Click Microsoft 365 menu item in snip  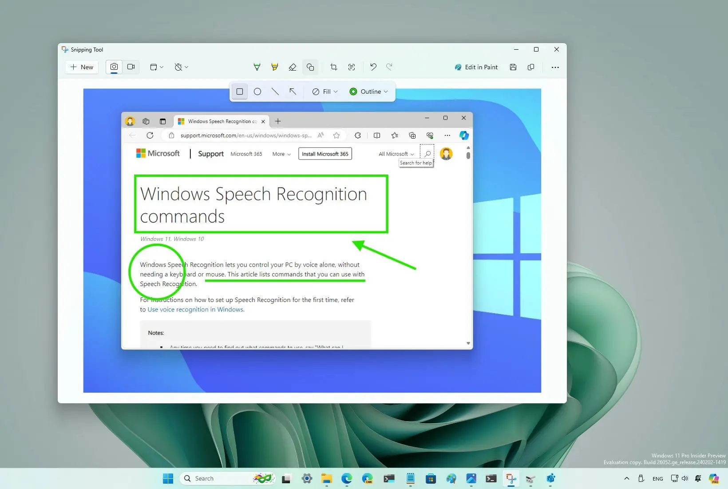coord(246,154)
